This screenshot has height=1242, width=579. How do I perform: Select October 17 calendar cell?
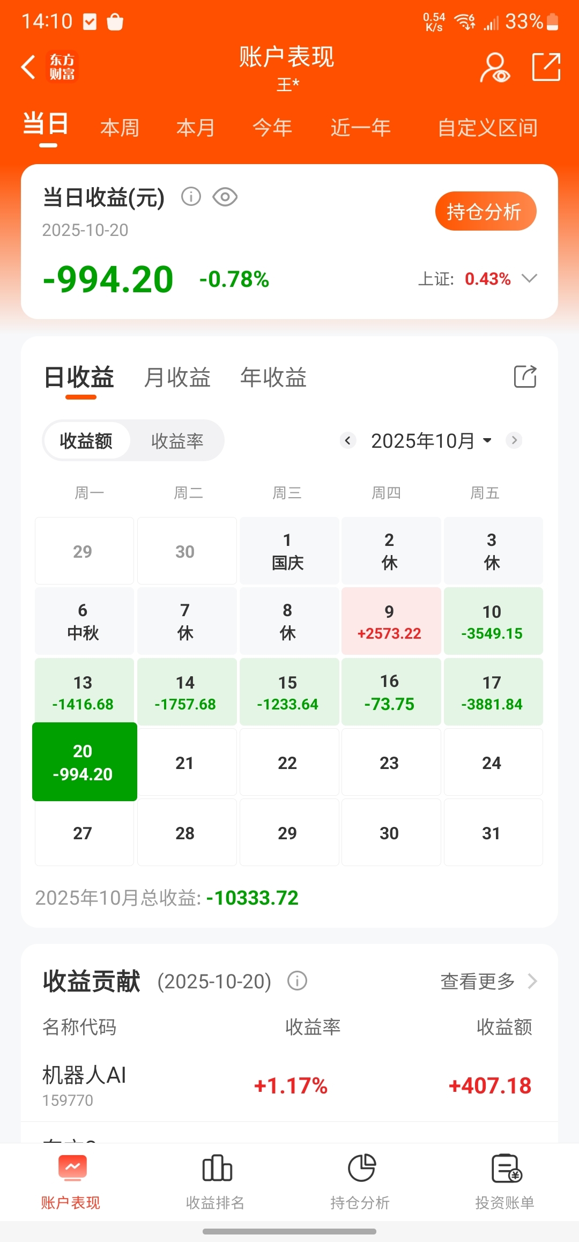pos(493,692)
